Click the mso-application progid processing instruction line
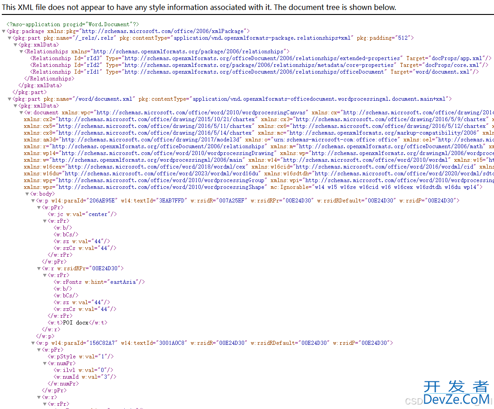This screenshot has height=409, width=494. [x=73, y=24]
